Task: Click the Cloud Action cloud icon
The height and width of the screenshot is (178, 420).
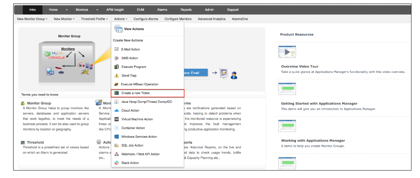Action: click(x=117, y=110)
